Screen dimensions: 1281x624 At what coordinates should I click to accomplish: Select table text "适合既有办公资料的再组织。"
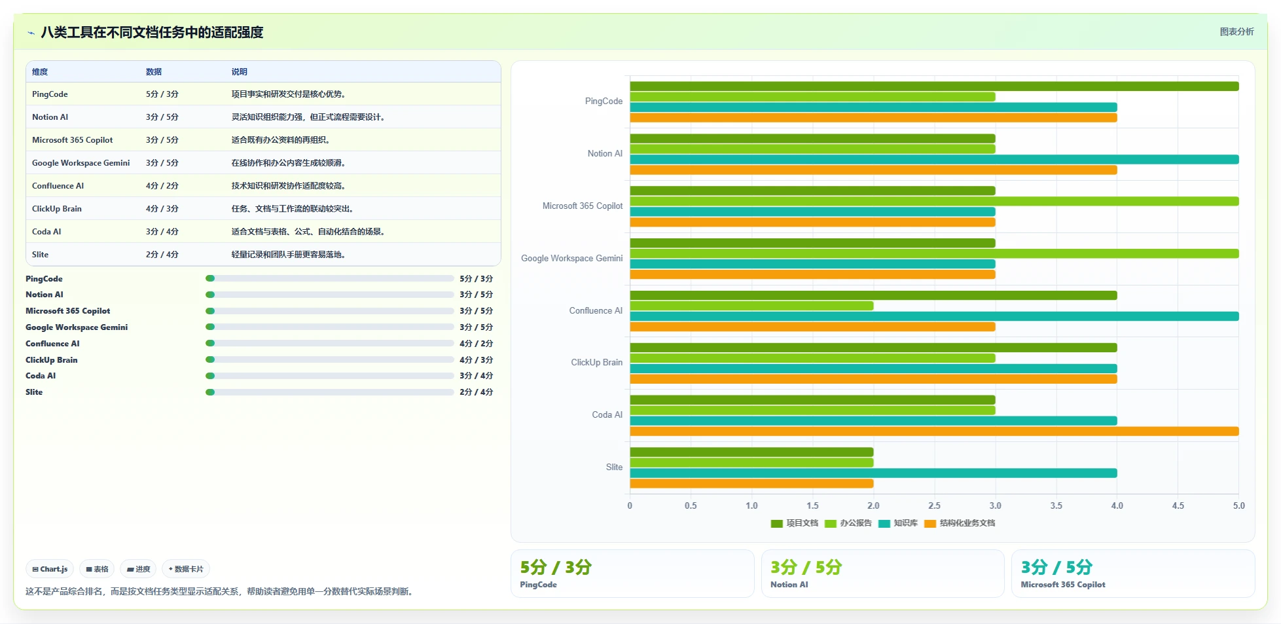[x=281, y=140]
